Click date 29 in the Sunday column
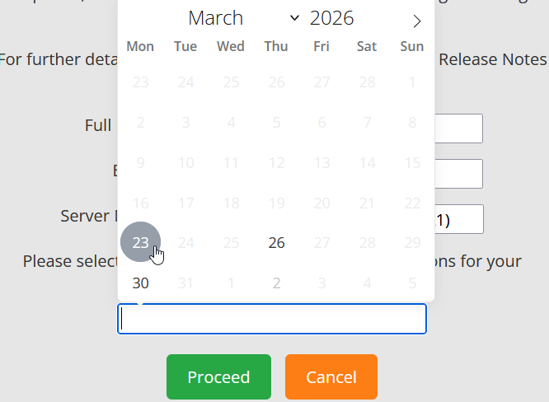 point(412,242)
